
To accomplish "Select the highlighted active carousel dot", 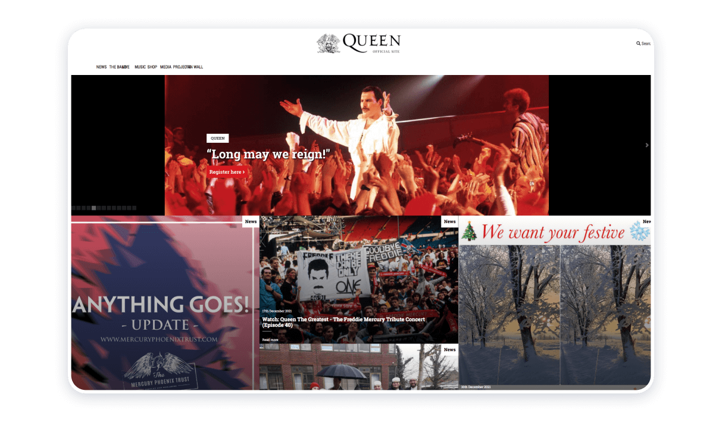I will click(x=93, y=208).
